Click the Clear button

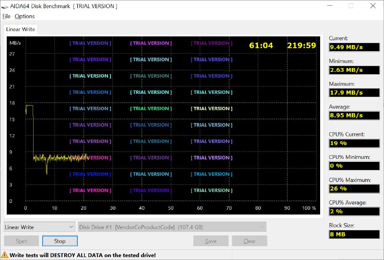[x=249, y=241]
